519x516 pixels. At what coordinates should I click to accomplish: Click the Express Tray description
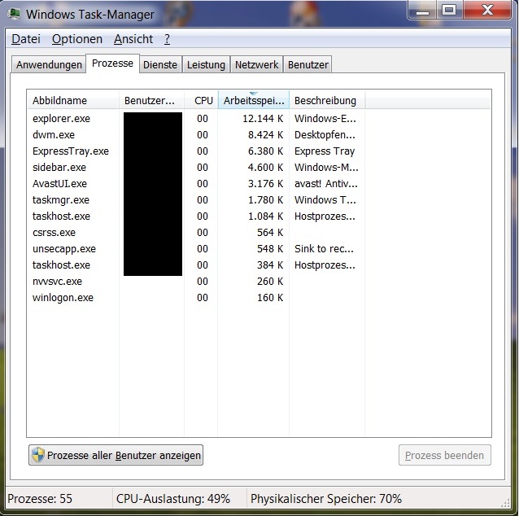pyautogui.click(x=325, y=151)
